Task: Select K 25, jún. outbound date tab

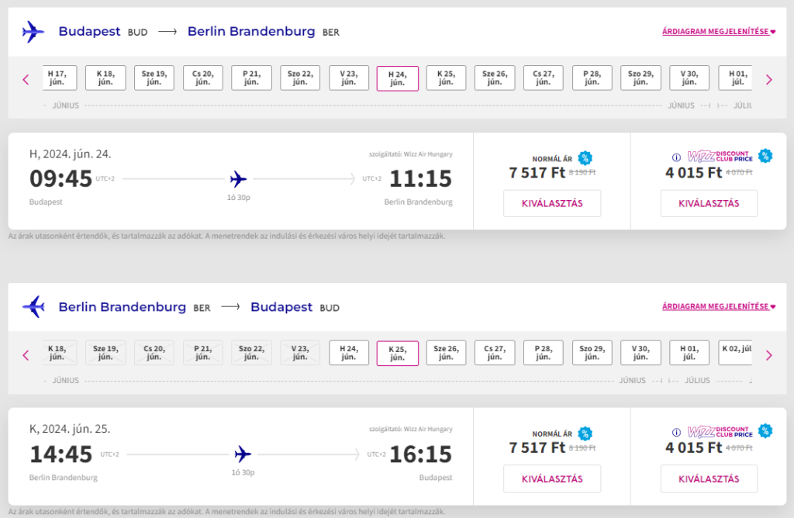Action: (446, 78)
